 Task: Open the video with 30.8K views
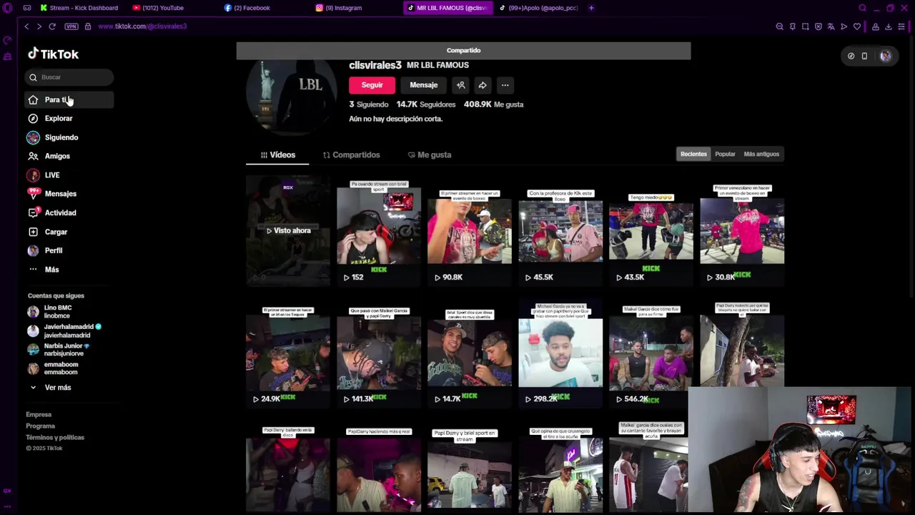click(x=742, y=230)
